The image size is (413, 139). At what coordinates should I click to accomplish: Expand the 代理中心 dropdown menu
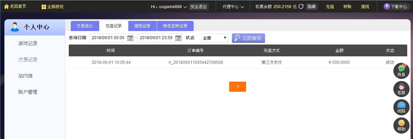(233, 7)
